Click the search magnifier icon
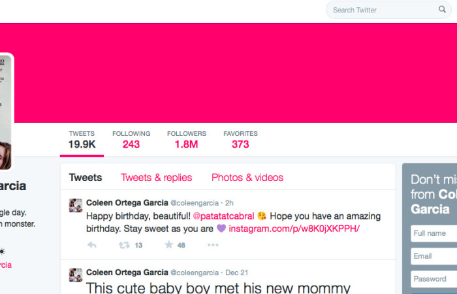The image size is (457, 294). (442, 9)
